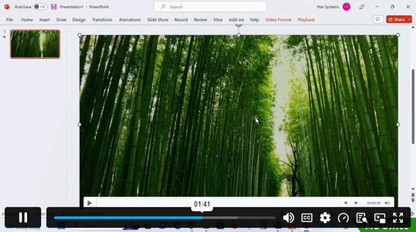Click the scroll up arrow
Image resolution: width=416 pixels, height=232 pixels.
pos(413,27)
